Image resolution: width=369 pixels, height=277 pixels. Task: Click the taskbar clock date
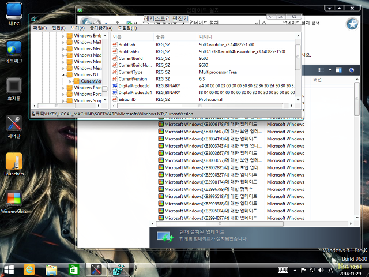[350, 274]
